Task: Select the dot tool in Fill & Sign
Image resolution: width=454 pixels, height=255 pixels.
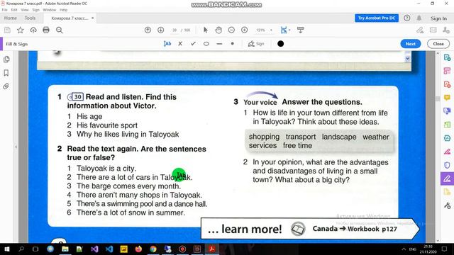Action: pyautogui.click(x=232, y=44)
